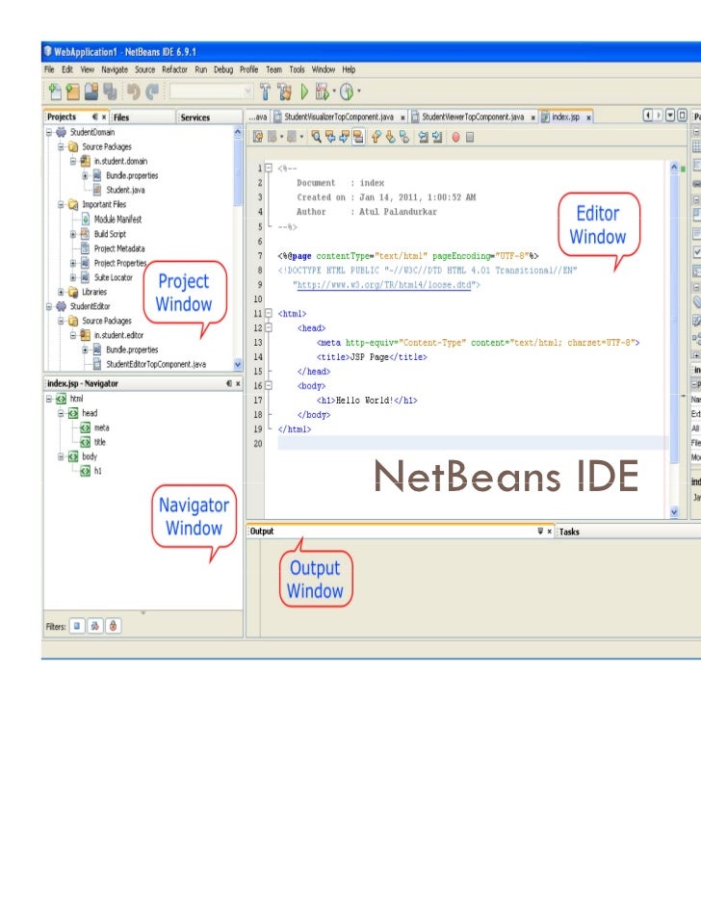The image size is (701, 908).
Task: Show opened documents list dropdown button
Action: 670,116
